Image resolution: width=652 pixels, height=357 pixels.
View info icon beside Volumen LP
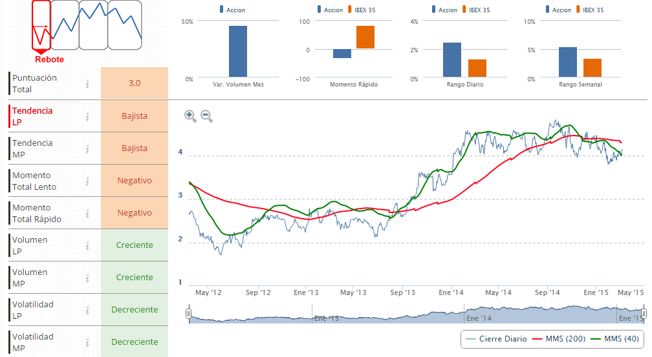tap(87, 245)
